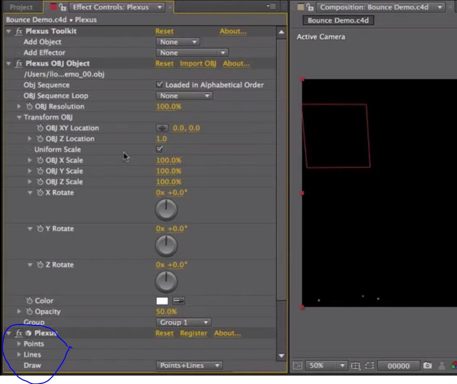Screen dimensions: 457x384
Task: Select the Bounce Demo.c4d composition tab
Action: tap(338, 21)
